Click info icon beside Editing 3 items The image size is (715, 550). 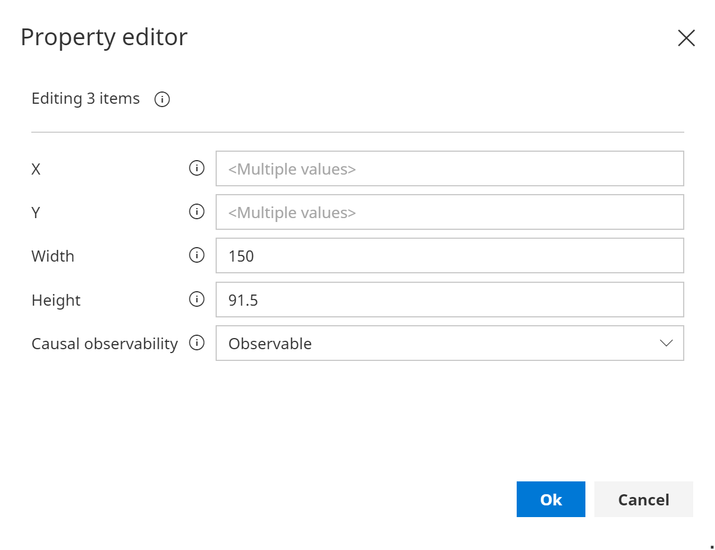162,99
